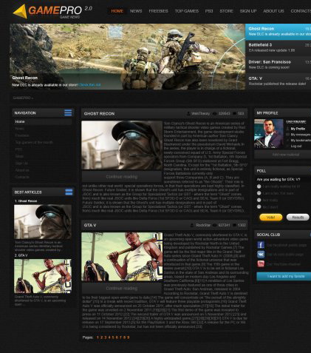Open the VK icon in Social Club
Viewport: 311px width, 353px height.
(261, 255)
